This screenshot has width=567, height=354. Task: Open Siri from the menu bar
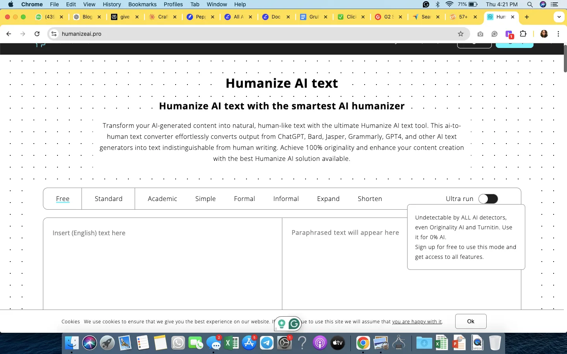click(543, 4)
